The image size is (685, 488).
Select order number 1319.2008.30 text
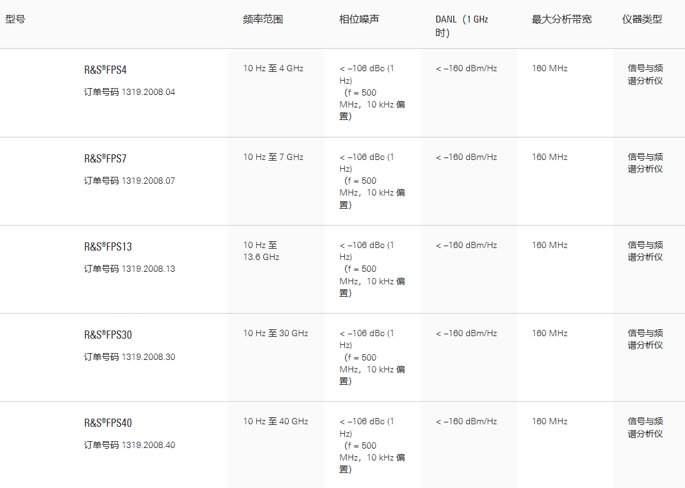149,357
